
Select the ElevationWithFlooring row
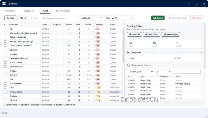click(x=62, y=58)
